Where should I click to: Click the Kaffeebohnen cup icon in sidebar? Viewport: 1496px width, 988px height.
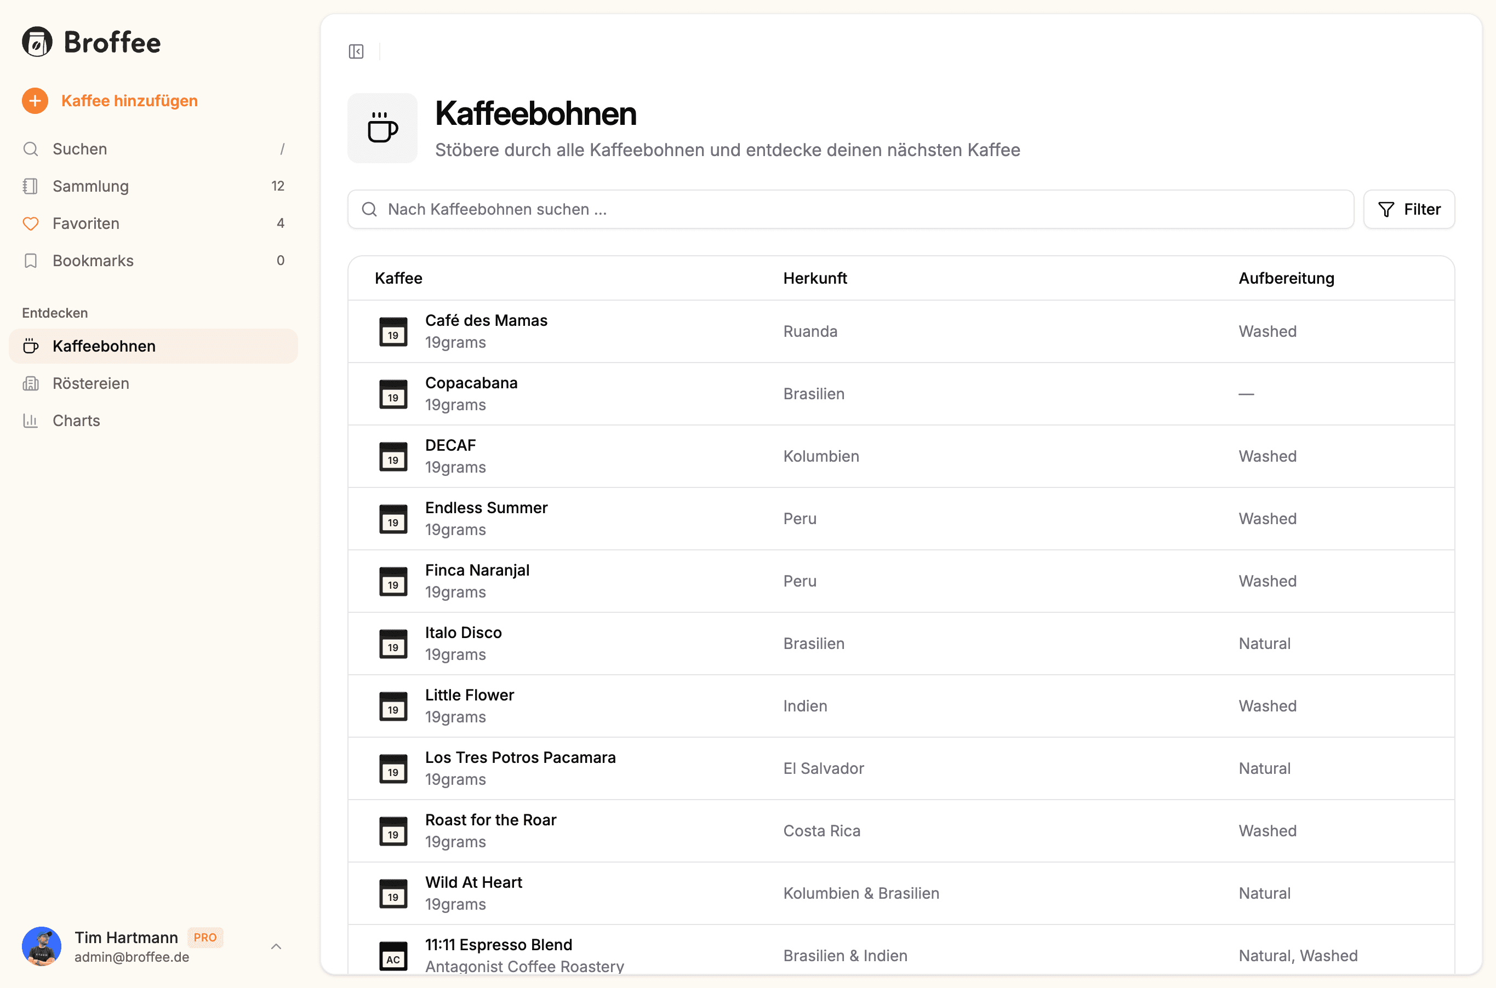[x=30, y=346]
